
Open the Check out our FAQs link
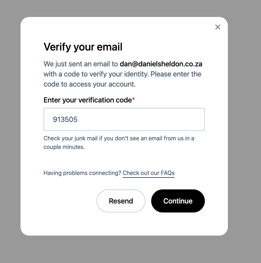(148, 173)
